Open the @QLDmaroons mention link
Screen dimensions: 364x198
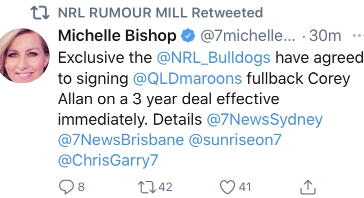187,78
